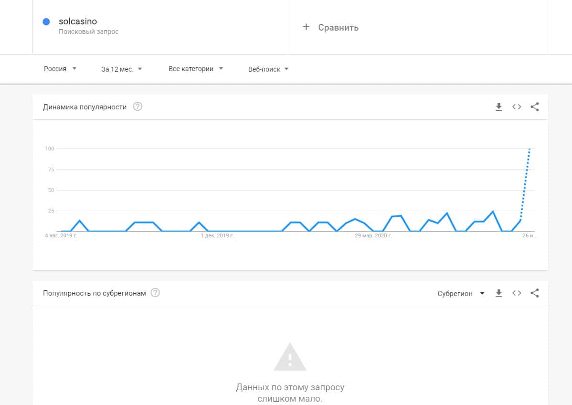Download the popularity dynamics chart data
Screen dimensions: 572x405
499,107
